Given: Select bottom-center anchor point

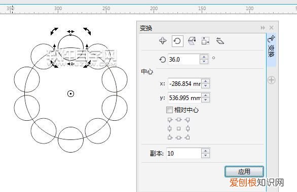Looking at the screenshot, I should [x=178, y=137].
